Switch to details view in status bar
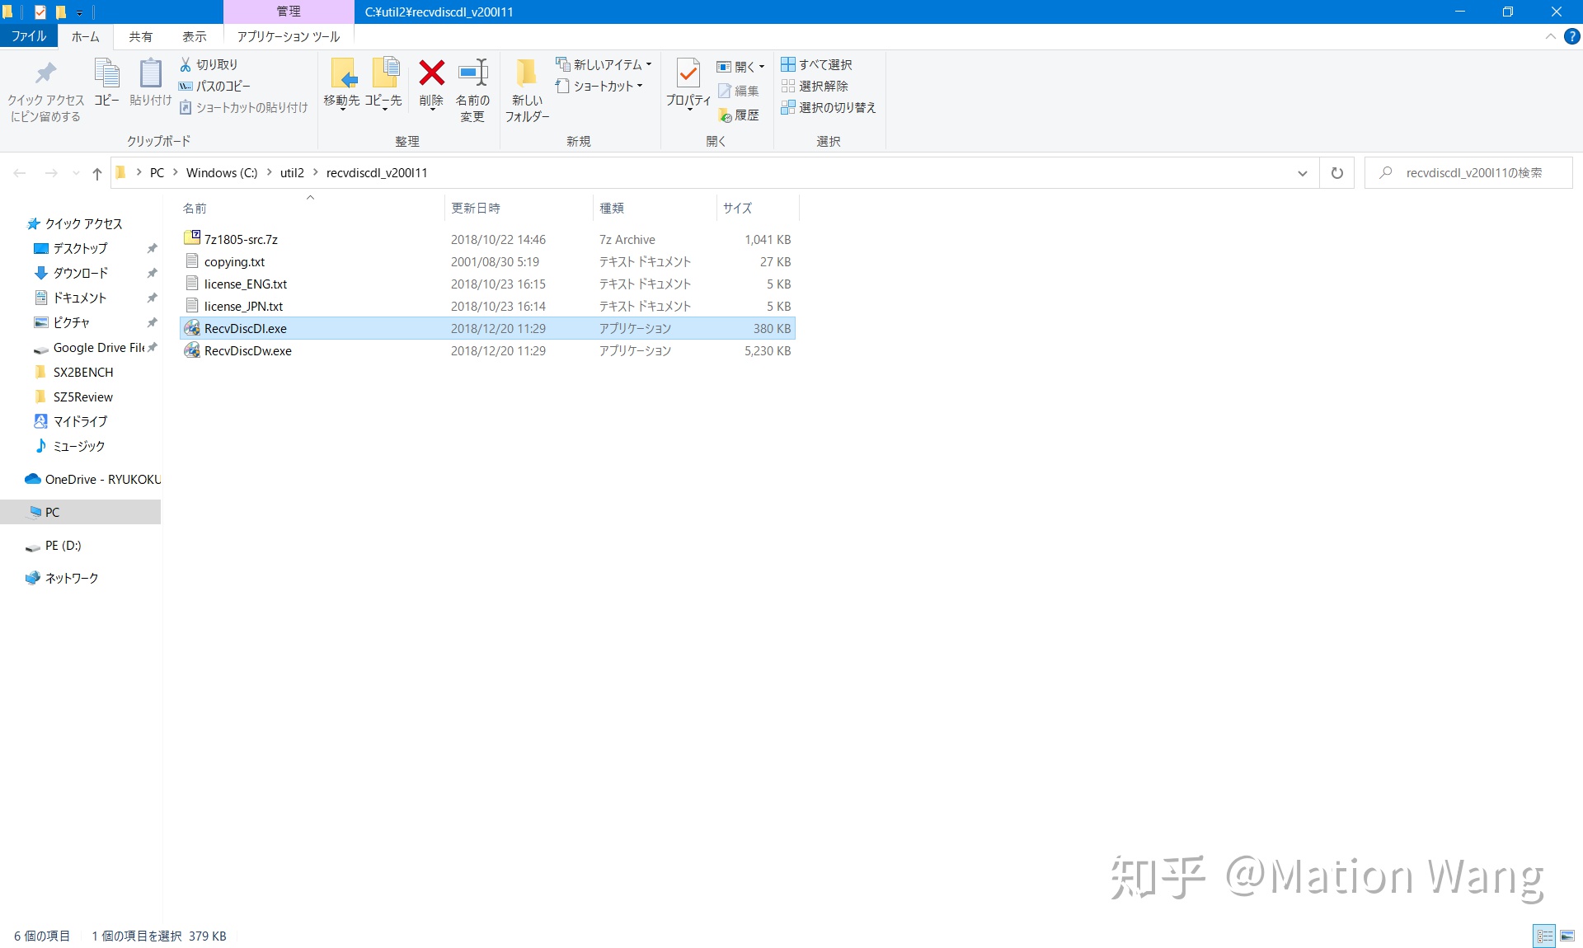Viewport: 1583px width, 948px height. 1545,936
